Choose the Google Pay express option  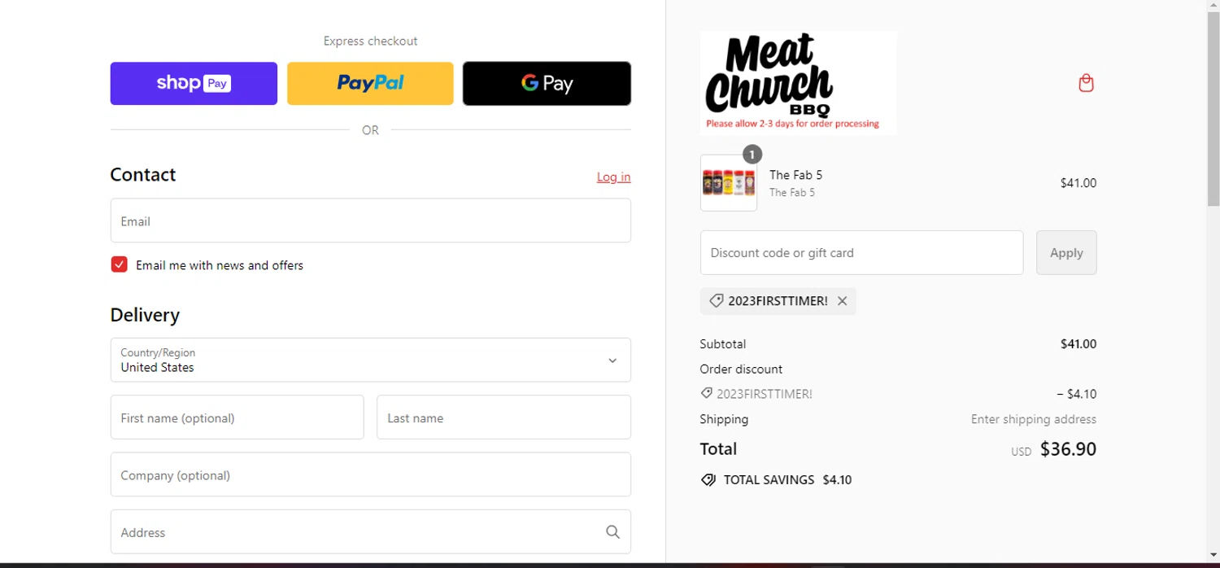[x=547, y=83]
